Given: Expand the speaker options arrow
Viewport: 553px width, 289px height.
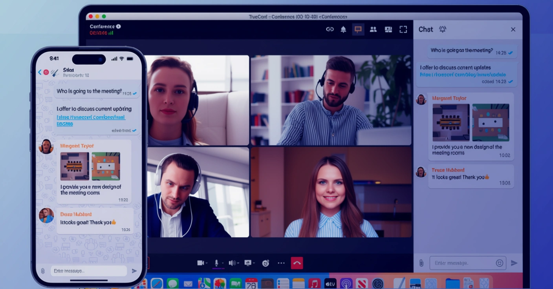Looking at the screenshot, I should click(238, 263).
